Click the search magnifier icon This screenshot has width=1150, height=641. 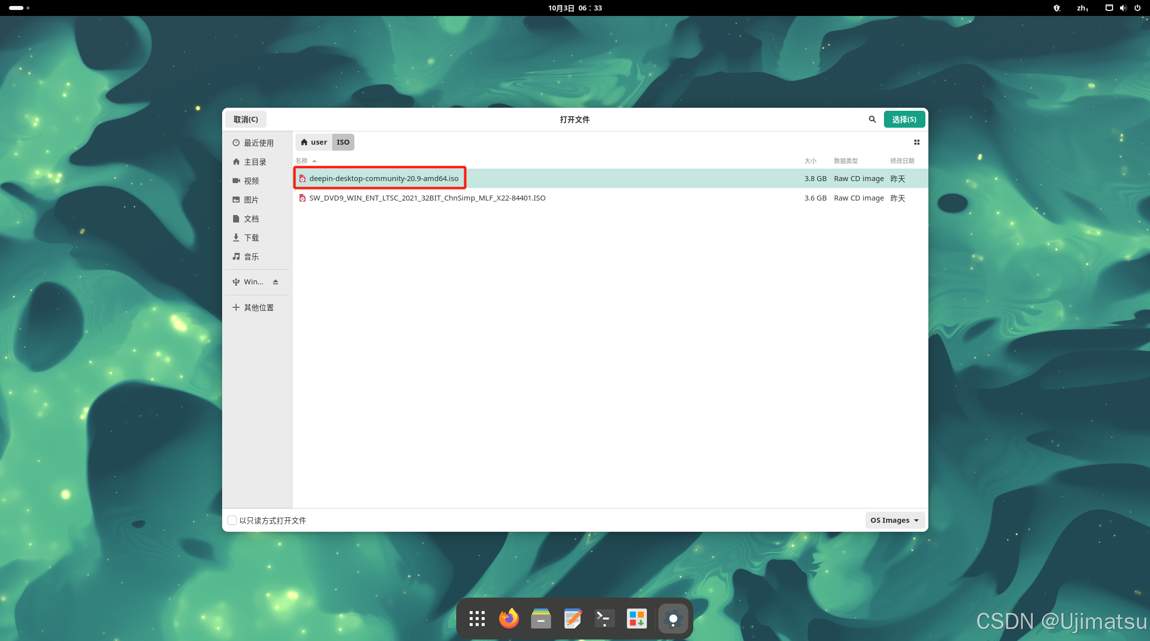pyautogui.click(x=872, y=119)
